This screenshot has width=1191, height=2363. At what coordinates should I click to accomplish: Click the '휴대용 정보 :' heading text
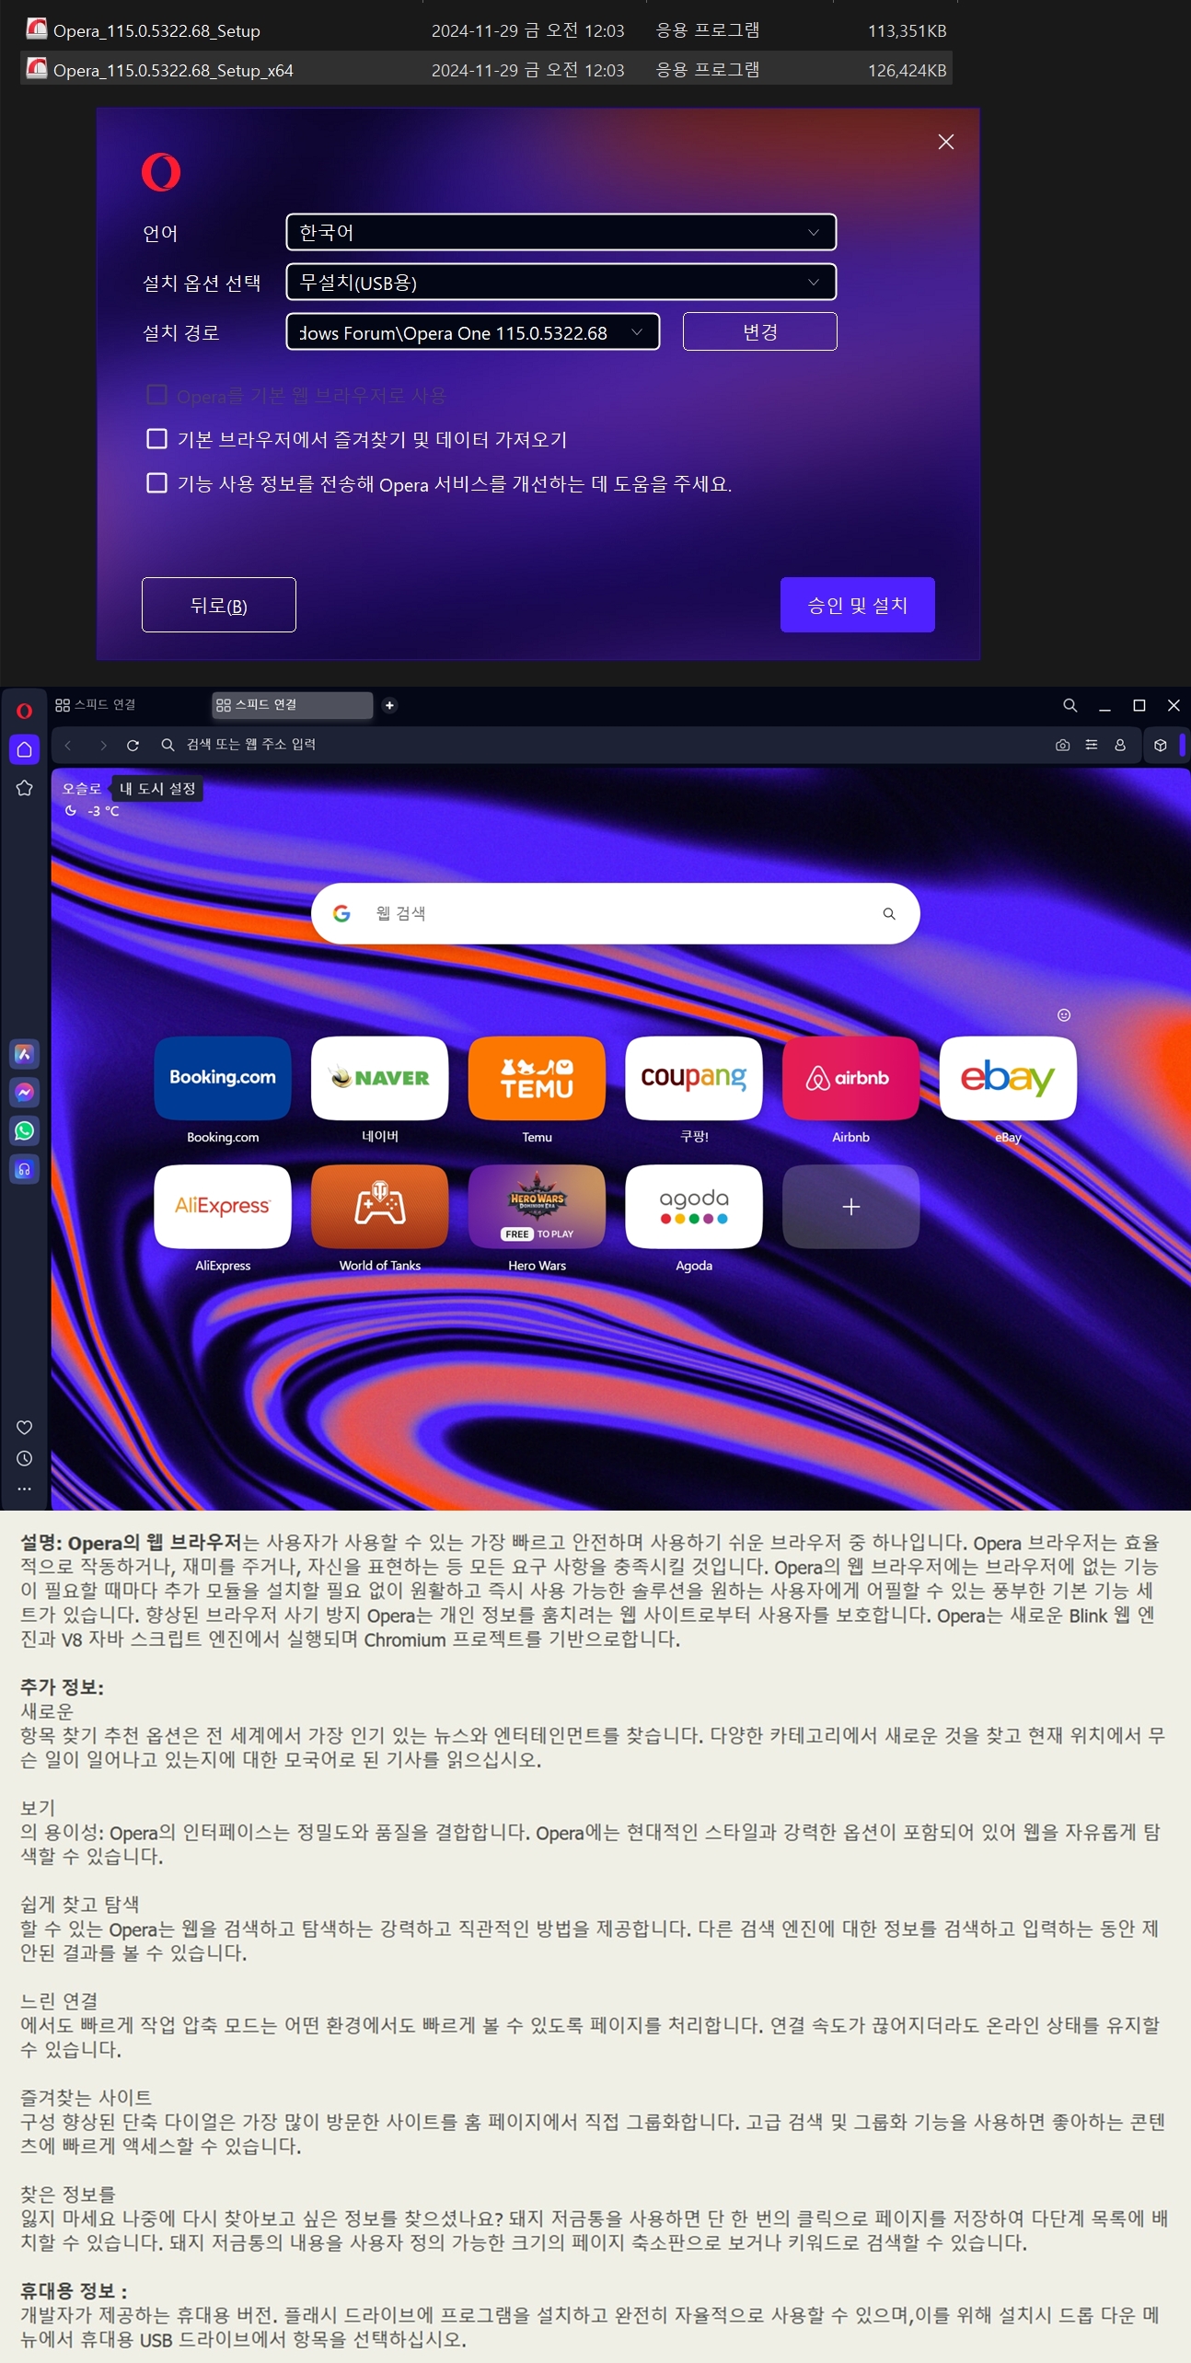74,2290
